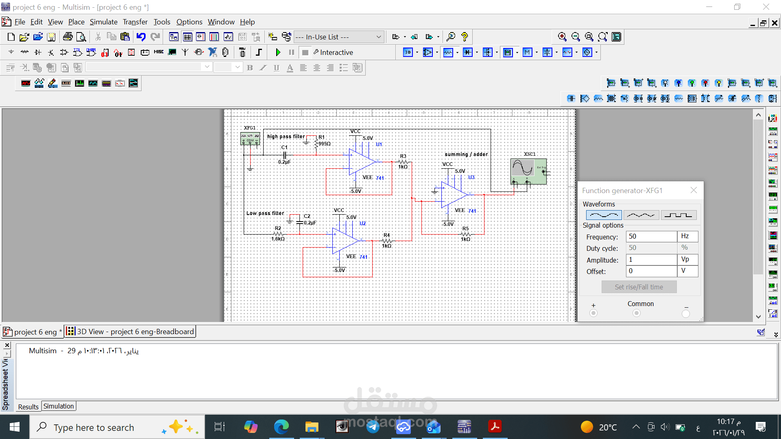Open the Spreadsheet view toolbar icon
Viewport: 781px width, 439px height.
coord(188,37)
